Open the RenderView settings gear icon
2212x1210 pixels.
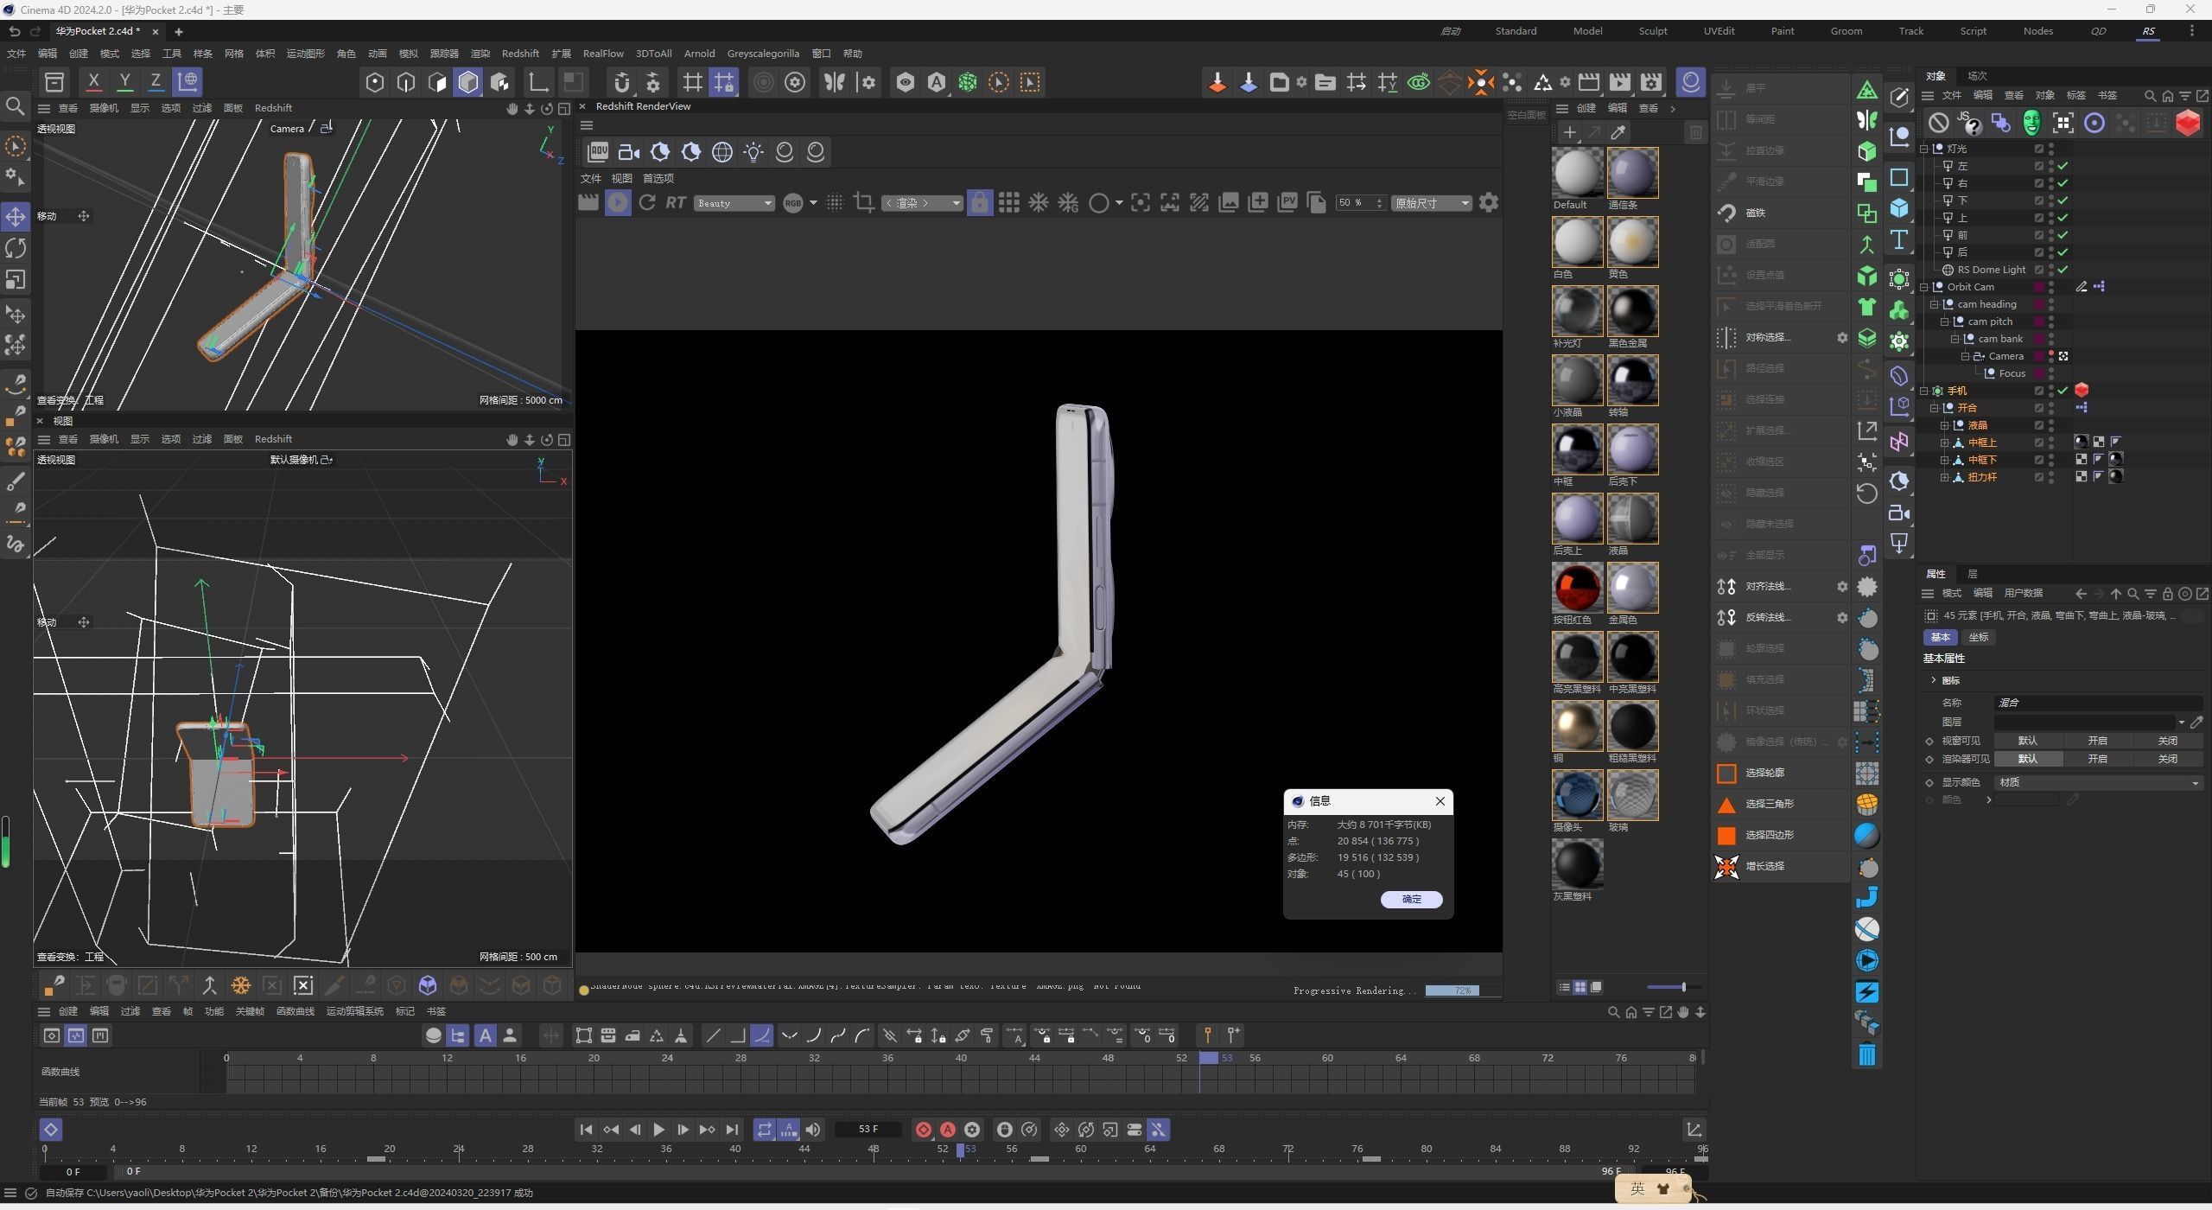[x=1488, y=203]
